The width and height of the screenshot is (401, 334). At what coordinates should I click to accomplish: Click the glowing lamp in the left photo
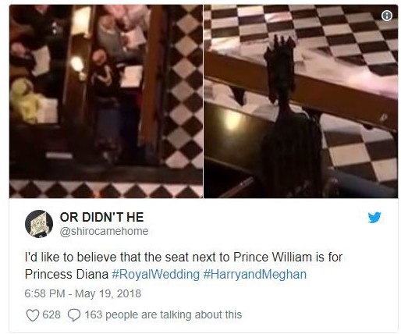pyautogui.click(x=77, y=64)
